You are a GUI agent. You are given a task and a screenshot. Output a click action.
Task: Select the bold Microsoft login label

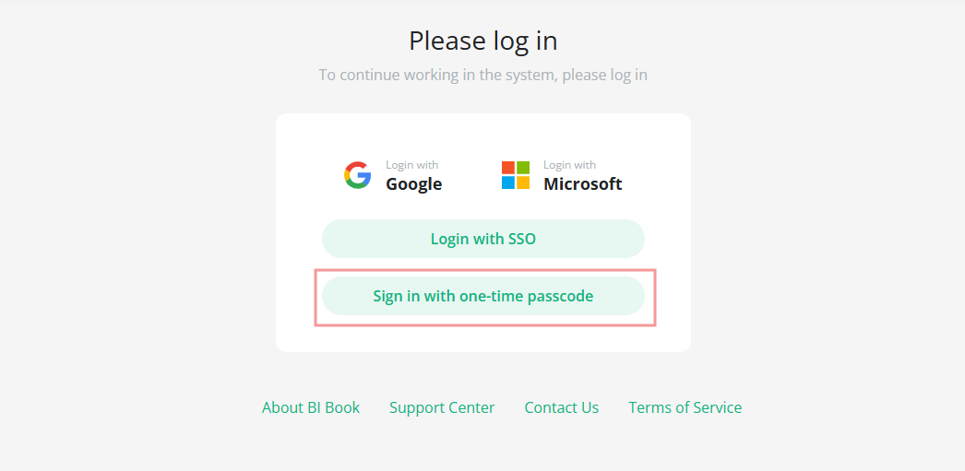582,183
